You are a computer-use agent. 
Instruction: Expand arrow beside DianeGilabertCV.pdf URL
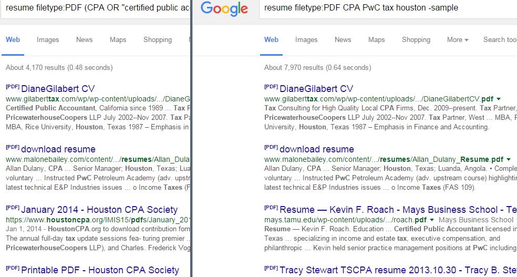(499, 99)
